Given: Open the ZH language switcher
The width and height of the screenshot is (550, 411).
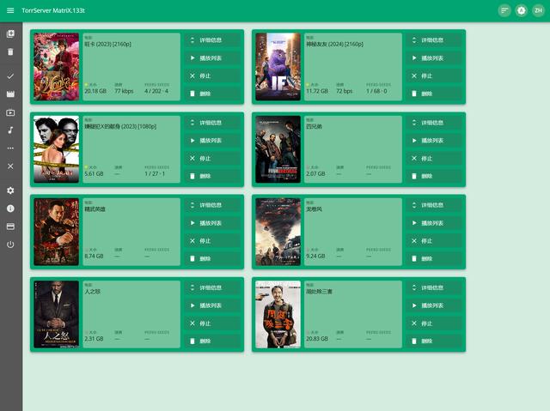Looking at the screenshot, I should coord(538,10).
